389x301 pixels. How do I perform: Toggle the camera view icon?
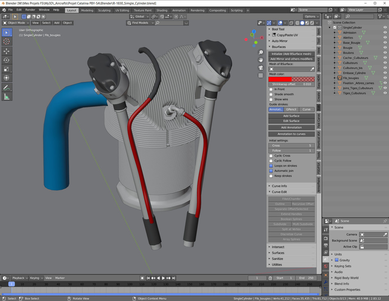coord(261,68)
